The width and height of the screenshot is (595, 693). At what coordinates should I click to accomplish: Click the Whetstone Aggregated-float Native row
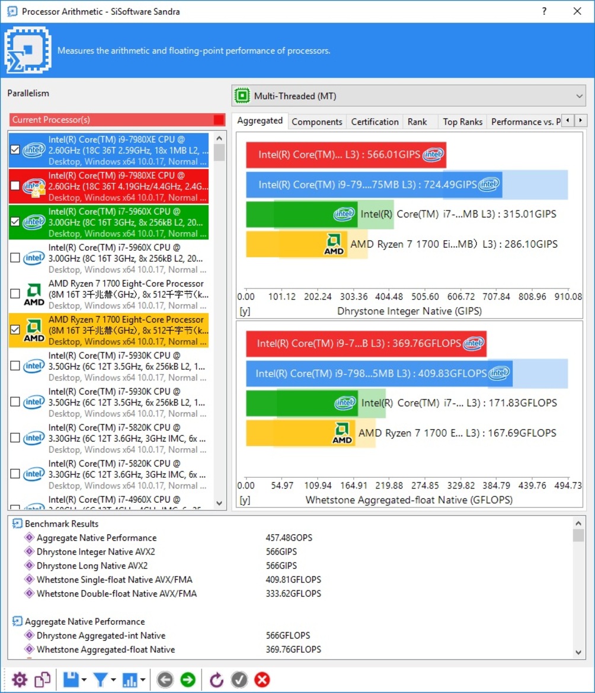tap(173, 649)
